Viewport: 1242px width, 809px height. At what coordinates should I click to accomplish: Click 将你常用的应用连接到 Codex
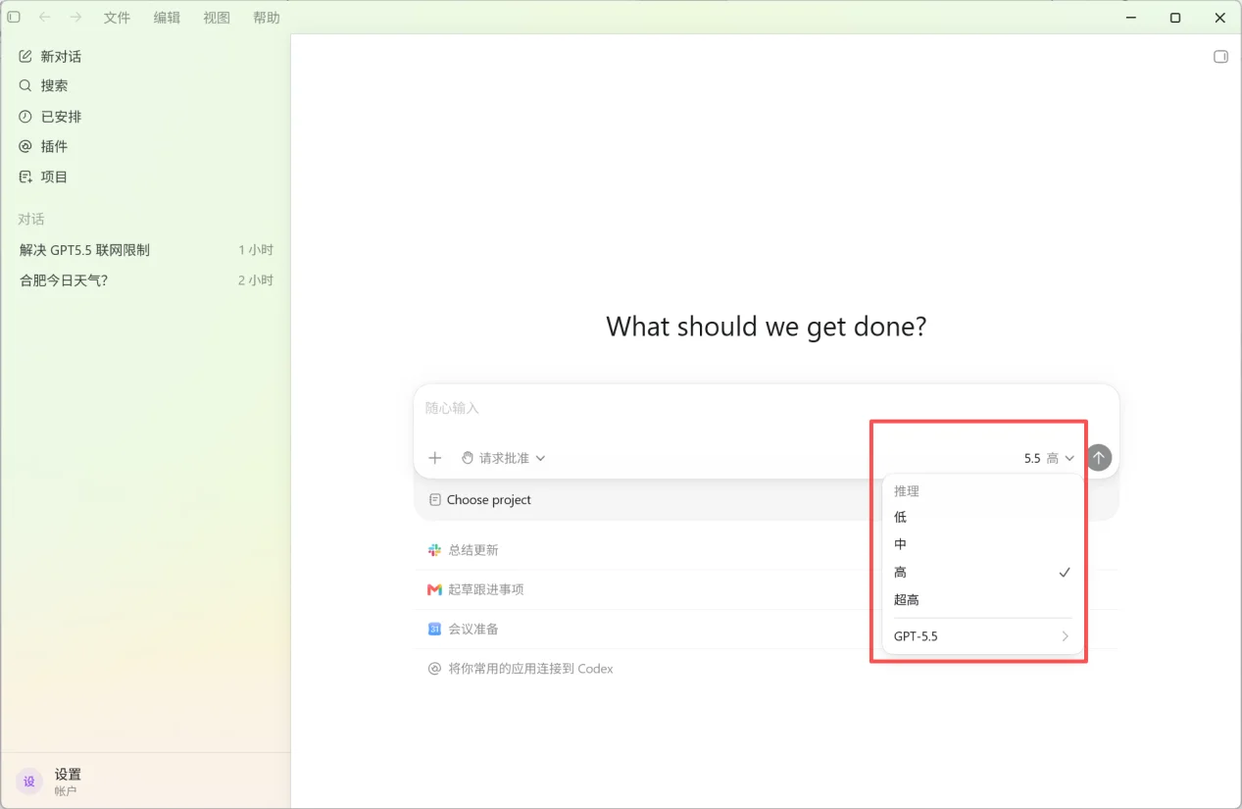click(x=530, y=669)
